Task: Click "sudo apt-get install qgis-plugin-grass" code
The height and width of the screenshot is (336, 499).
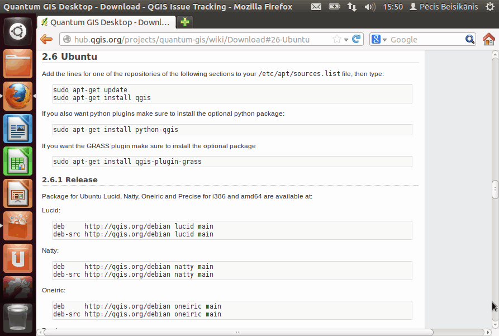Action: pyautogui.click(x=127, y=162)
